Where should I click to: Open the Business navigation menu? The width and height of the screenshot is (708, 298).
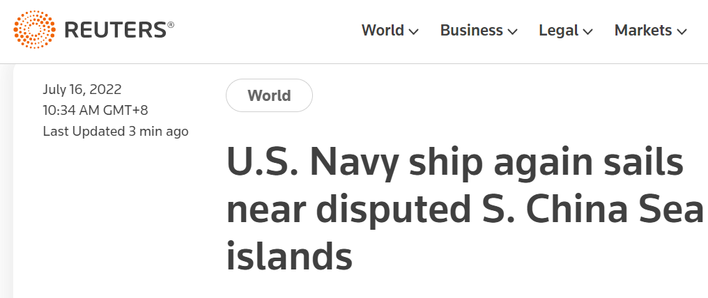point(471,31)
